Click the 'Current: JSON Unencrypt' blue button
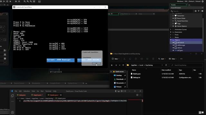206x115 pixels. pyautogui.click(x=61, y=60)
